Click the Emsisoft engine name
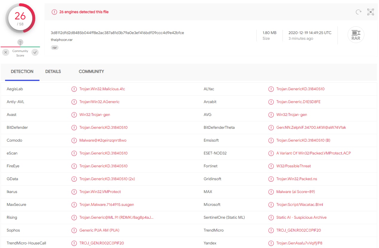 click(211, 140)
